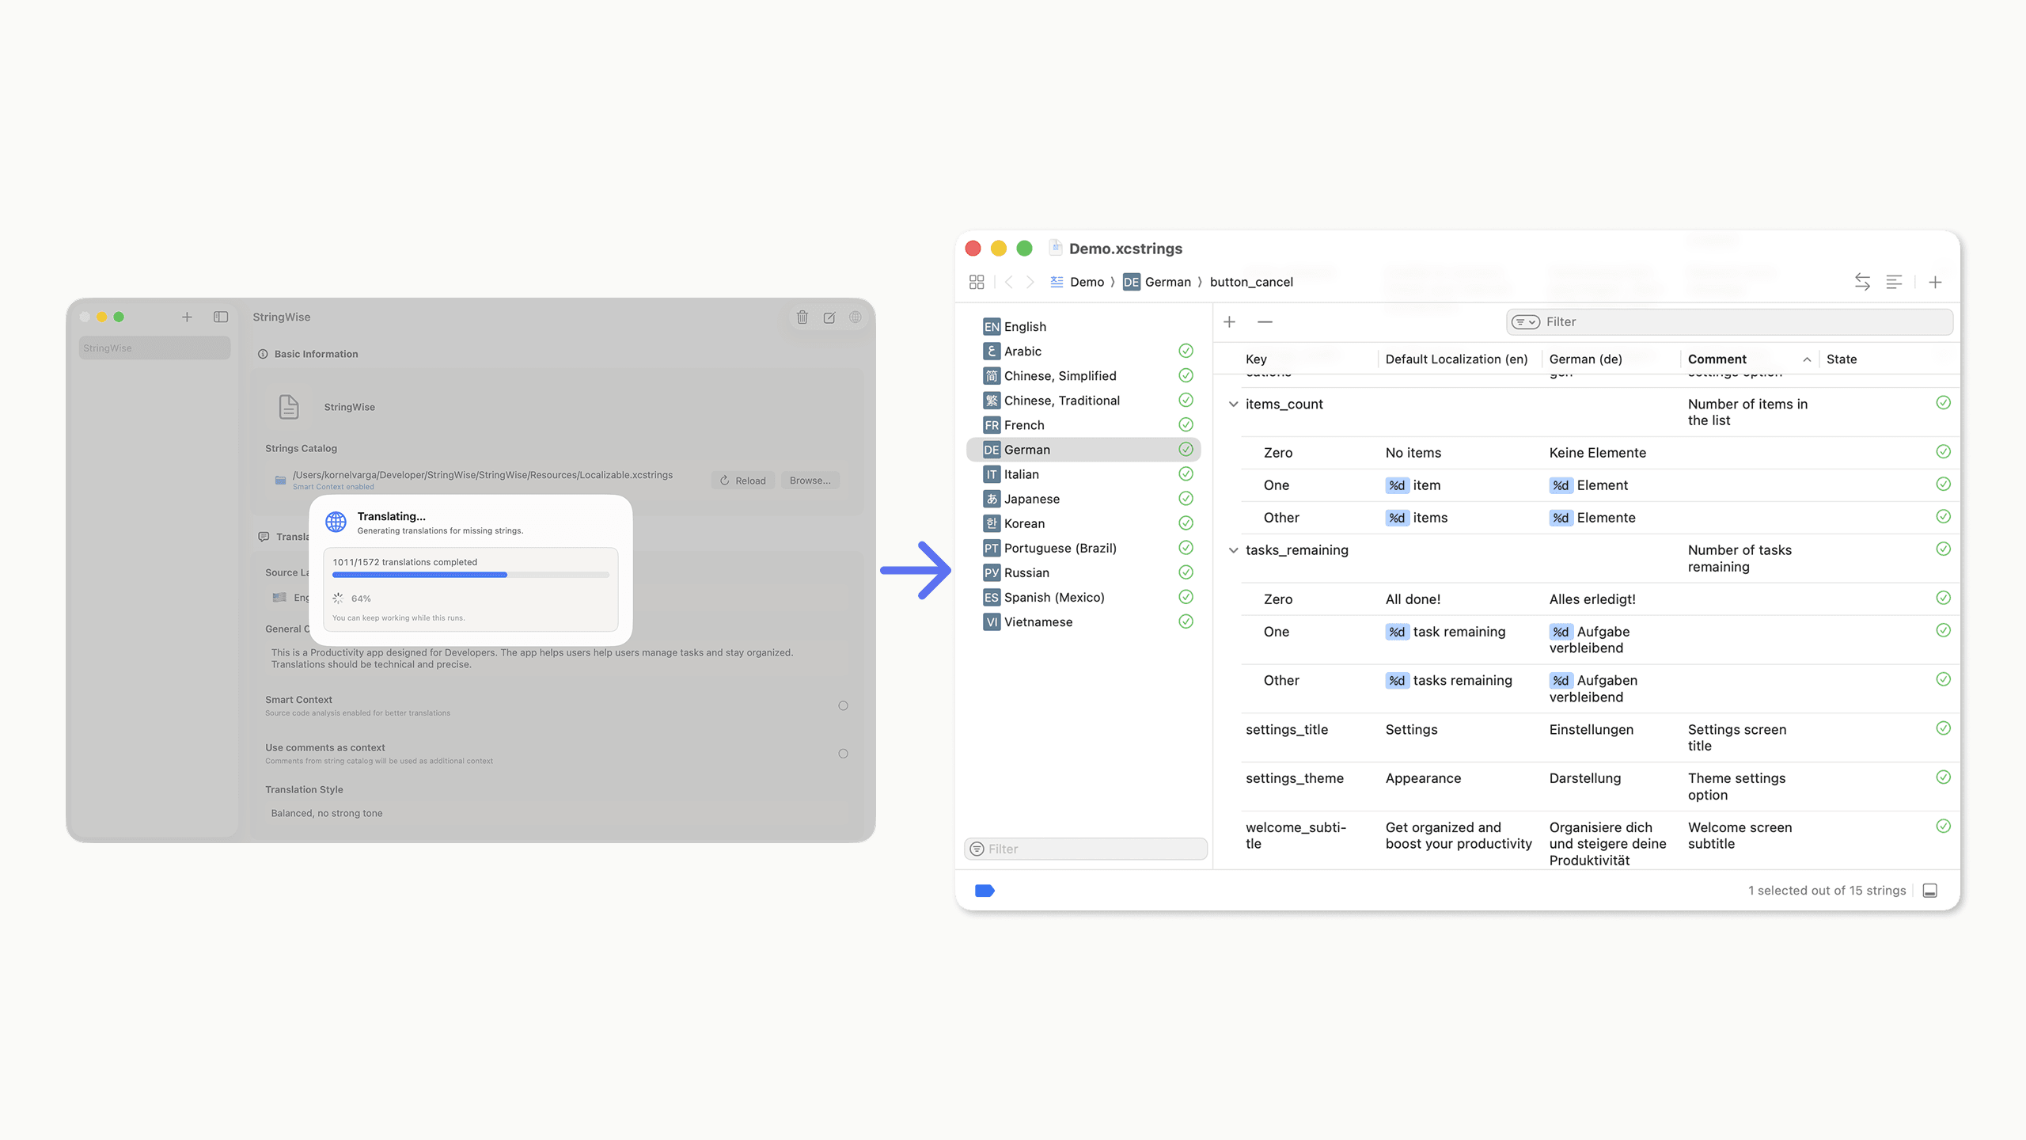The height and width of the screenshot is (1140, 2026).
Task: Toggle the green check state for items_count
Action: pyautogui.click(x=1944, y=402)
